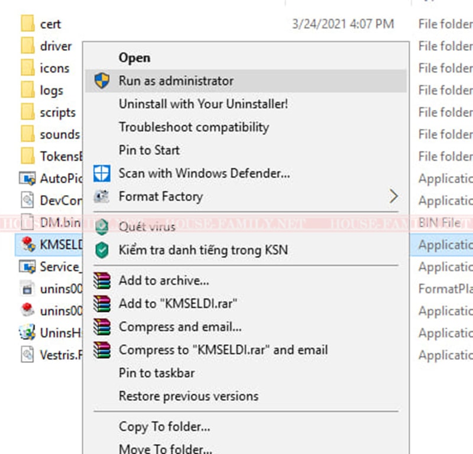Expand the Format Factory submenu arrow
This screenshot has width=473, height=454.
[393, 196]
